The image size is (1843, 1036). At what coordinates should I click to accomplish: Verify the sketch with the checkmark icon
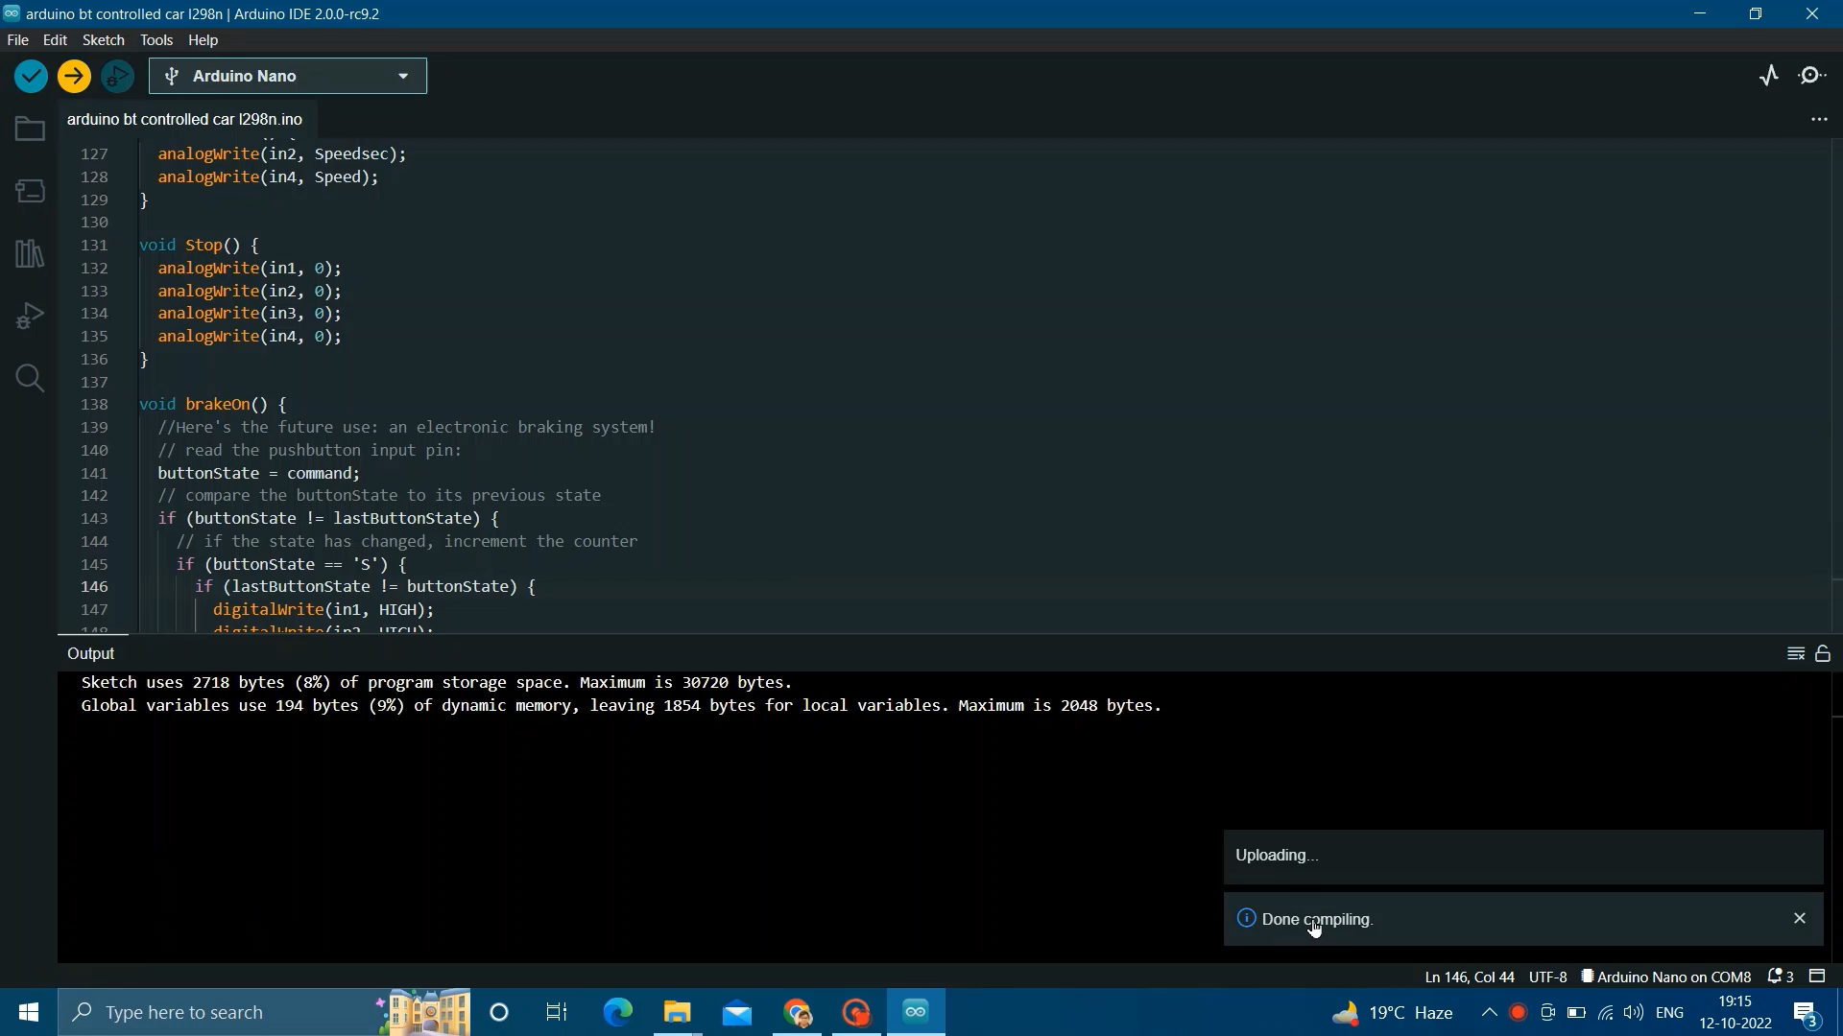click(x=30, y=76)
